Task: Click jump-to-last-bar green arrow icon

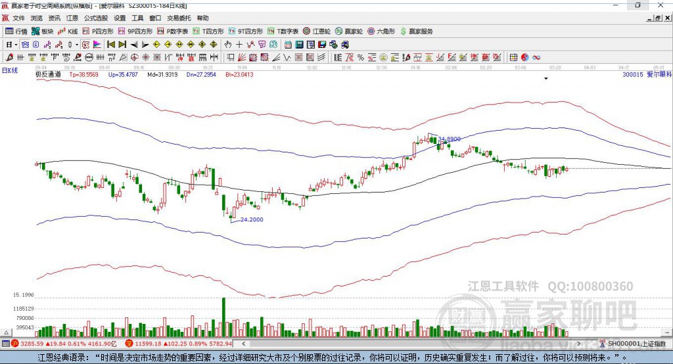Action: pyautogui.click(x=122, y=45)
